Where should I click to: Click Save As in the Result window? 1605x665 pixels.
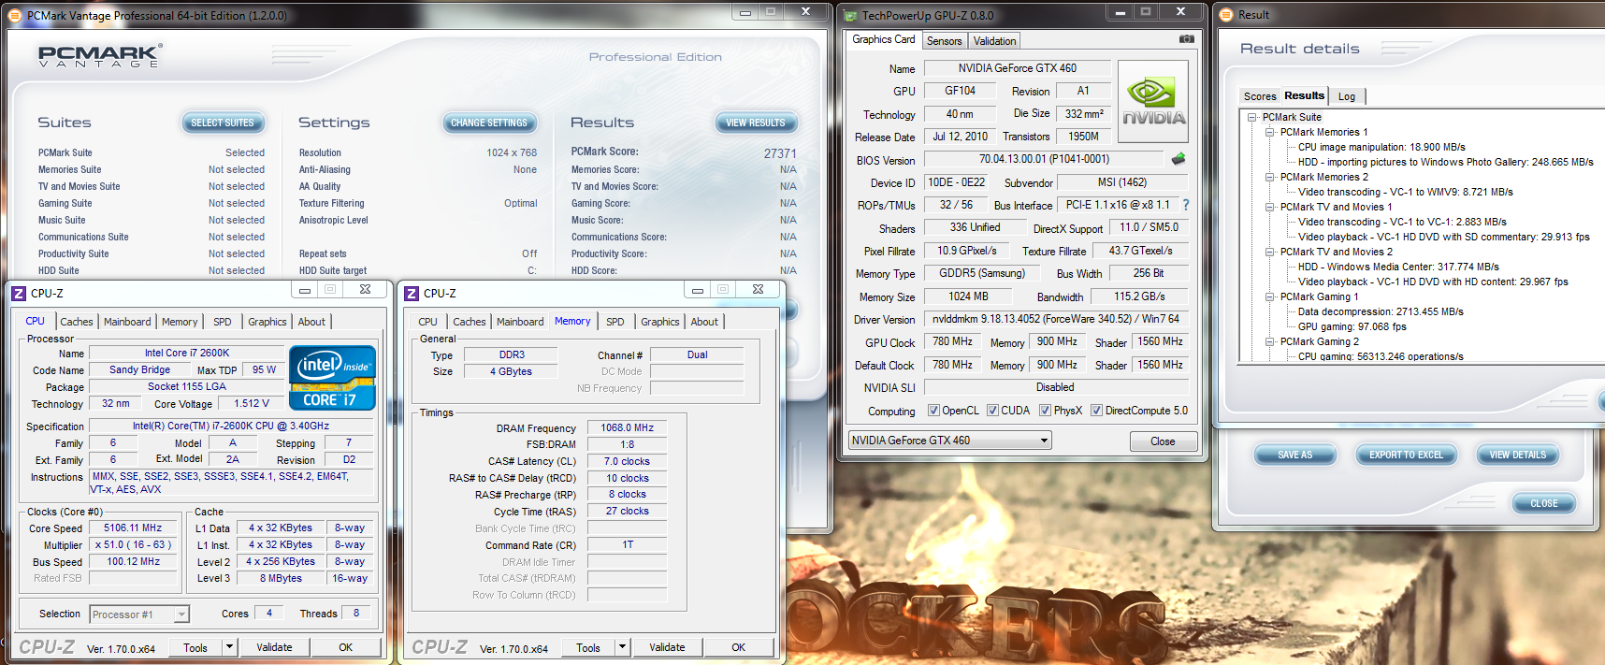[1294, 455]
